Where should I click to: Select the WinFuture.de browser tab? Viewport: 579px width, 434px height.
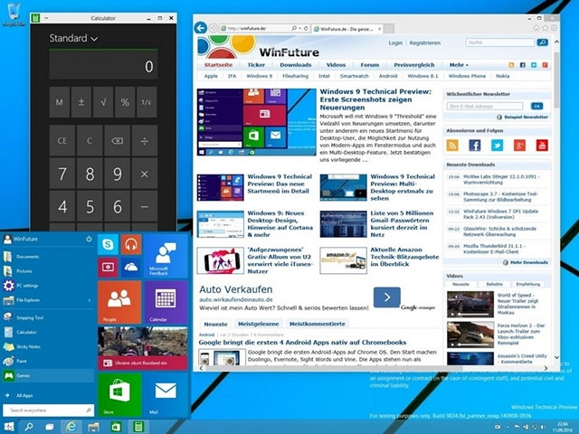(x=346, y=29)
